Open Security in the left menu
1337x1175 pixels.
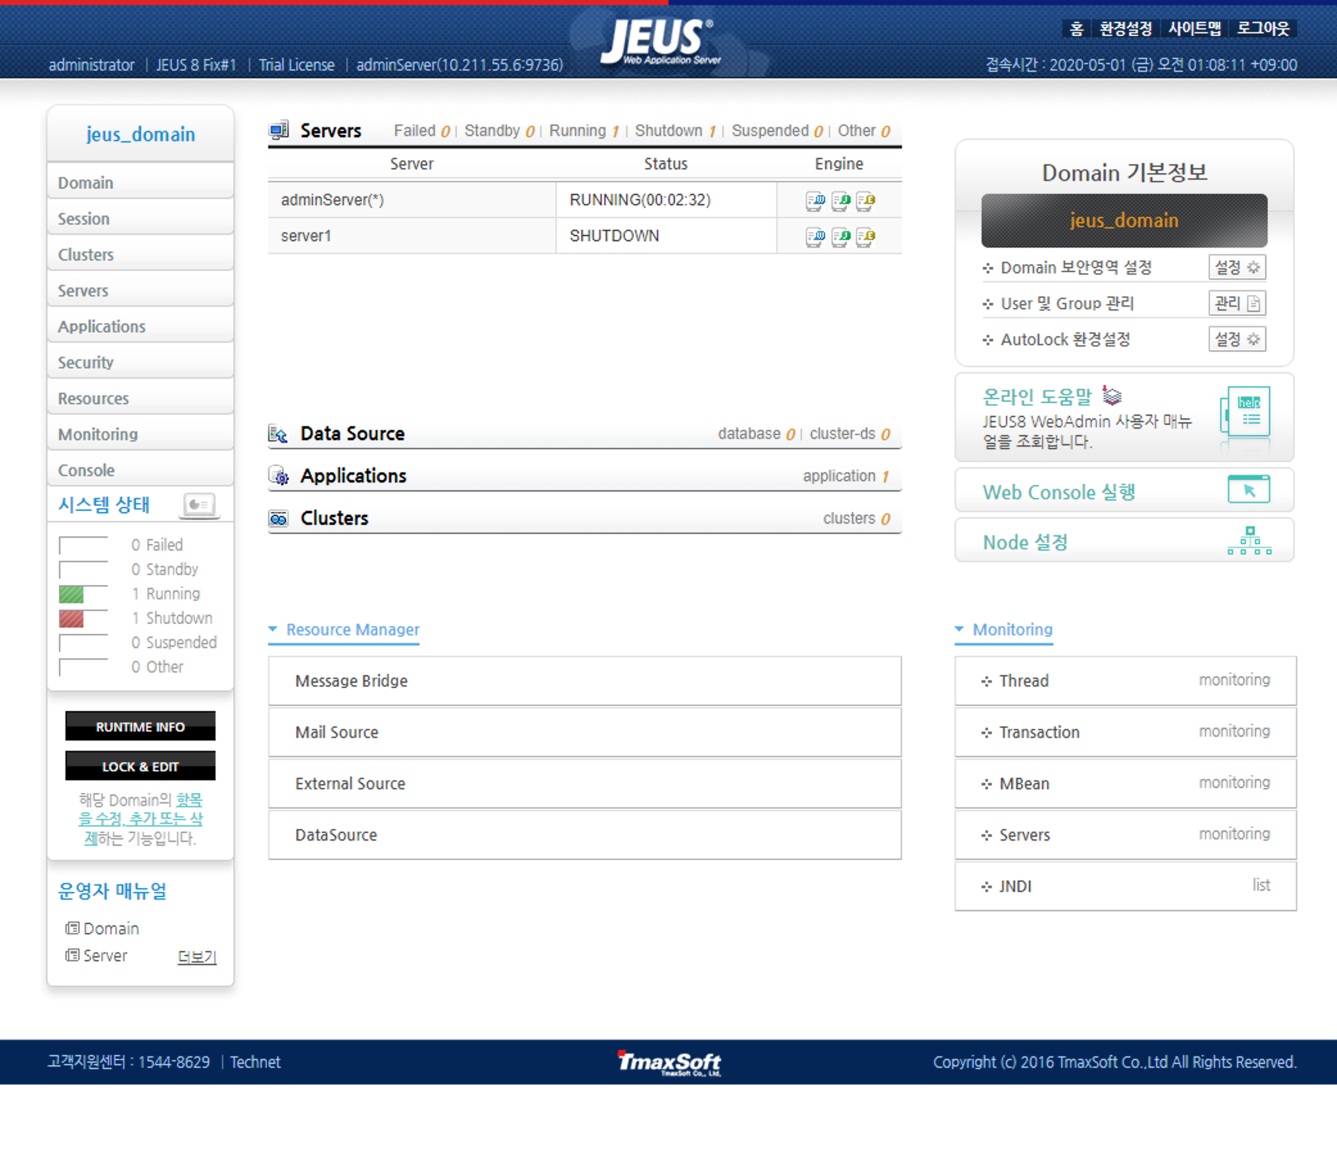pyautogui.click(x=85, y=363)
